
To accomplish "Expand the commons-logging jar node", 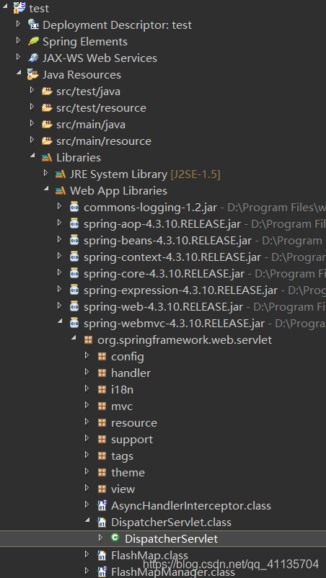I will pos(59,206).
